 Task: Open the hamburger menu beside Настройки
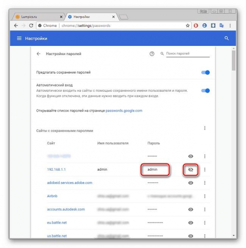click(x=19, y=38)
